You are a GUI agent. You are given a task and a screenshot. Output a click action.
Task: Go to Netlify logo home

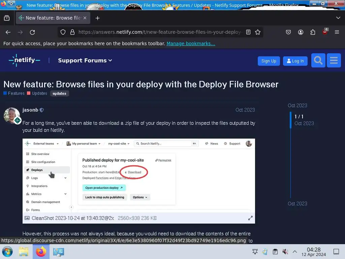click(24, 60)
